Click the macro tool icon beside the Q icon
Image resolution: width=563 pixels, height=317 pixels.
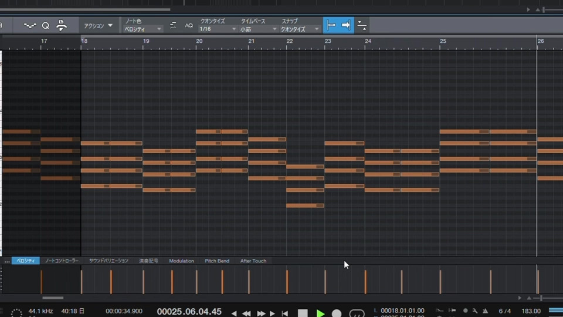tap(62, 25)
